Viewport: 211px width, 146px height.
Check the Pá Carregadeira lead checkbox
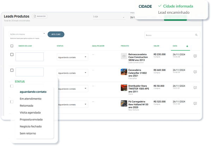[x=12, y=102]
